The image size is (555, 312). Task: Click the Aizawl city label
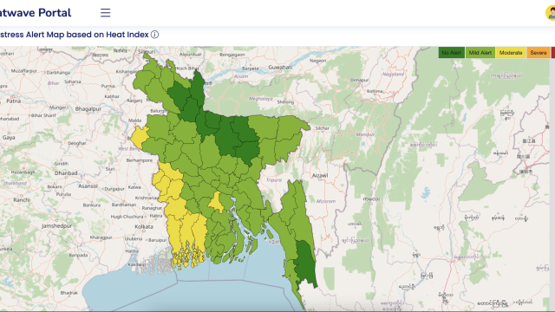coord(320,175)
